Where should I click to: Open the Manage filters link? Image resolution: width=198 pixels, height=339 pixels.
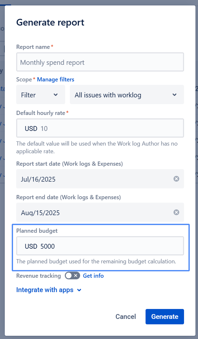tap(56, 79)
